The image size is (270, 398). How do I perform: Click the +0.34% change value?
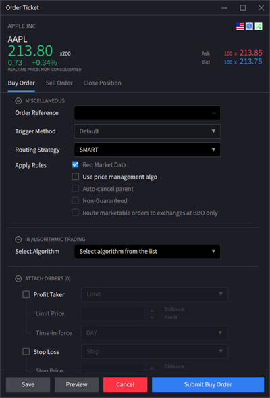(45, 62)
